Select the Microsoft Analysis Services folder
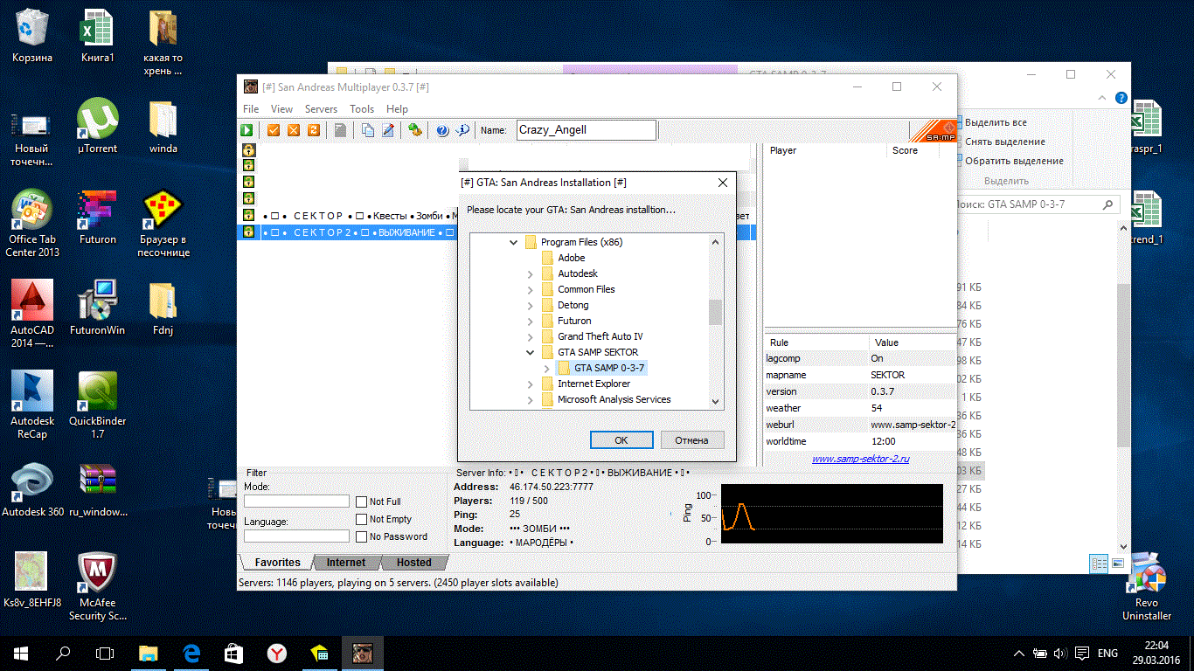 pos(614,399)
